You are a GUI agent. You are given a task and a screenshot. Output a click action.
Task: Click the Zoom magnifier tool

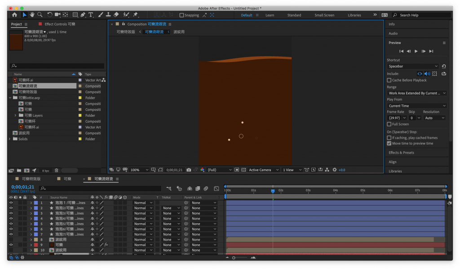40,15
